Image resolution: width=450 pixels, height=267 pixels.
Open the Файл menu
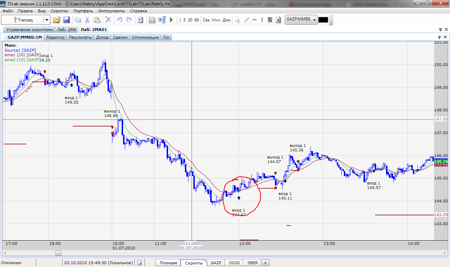[7, 11]
